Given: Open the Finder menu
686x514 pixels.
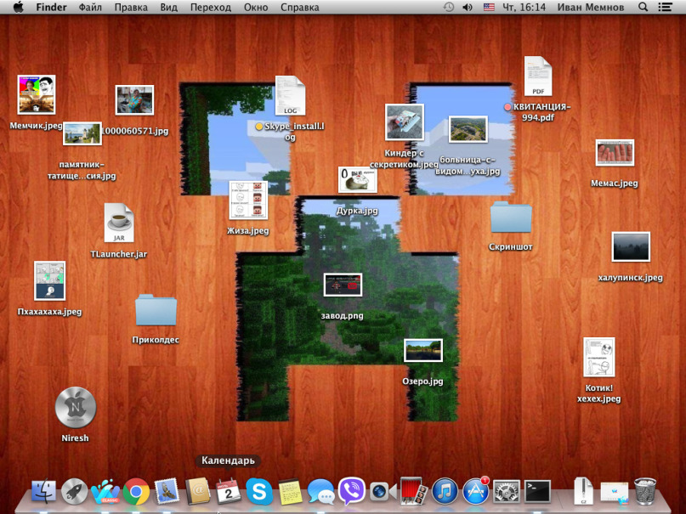Looking at the screenshot, I should coord(51,7).
